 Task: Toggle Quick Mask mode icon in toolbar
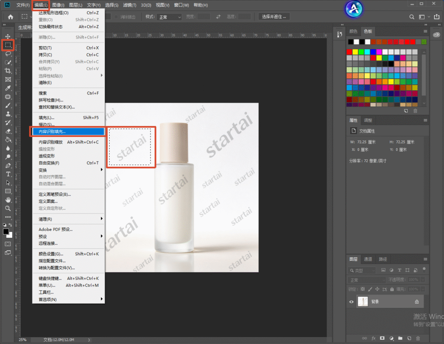click(8, 244)
